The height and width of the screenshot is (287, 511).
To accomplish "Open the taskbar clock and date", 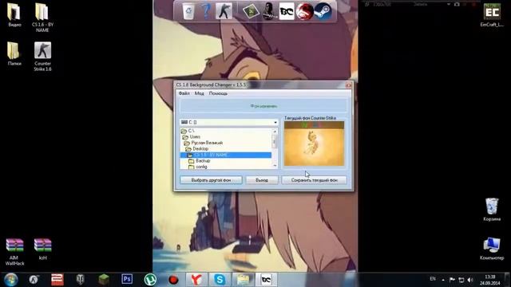I will pyautogui.click(x=489, y=280).
